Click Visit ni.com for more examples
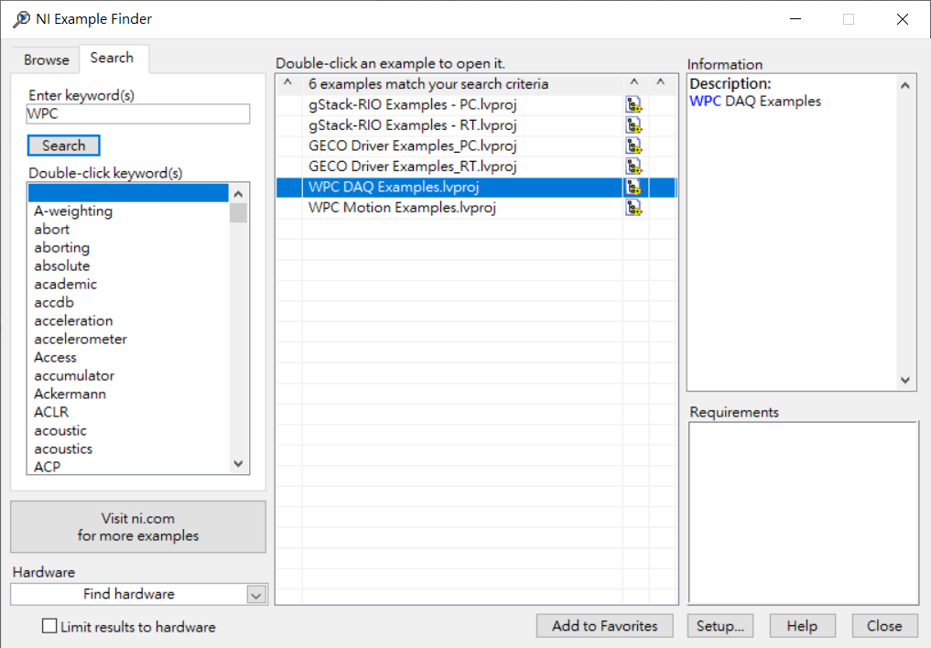This screenshot has height=648, width=931. click(x=138, y=527)
